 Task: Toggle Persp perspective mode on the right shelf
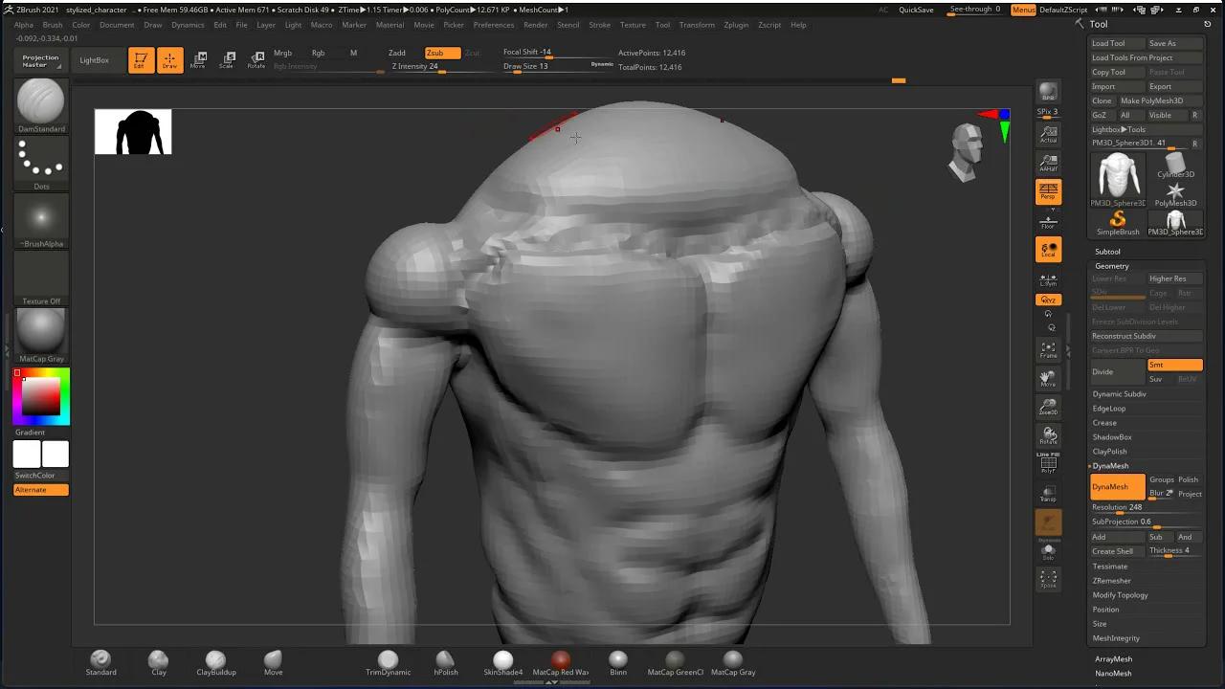click(1048, 191)
